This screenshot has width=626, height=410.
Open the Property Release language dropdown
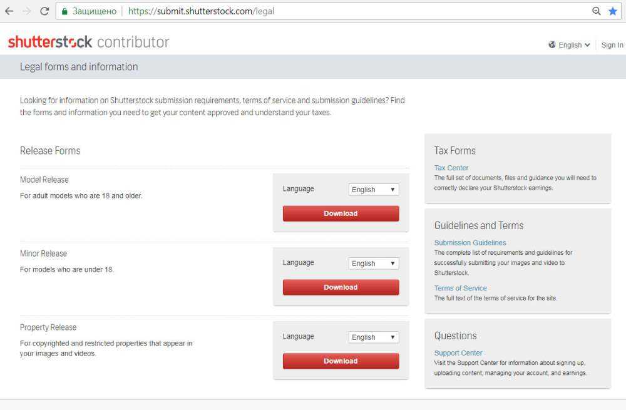[x=373, y=337]
